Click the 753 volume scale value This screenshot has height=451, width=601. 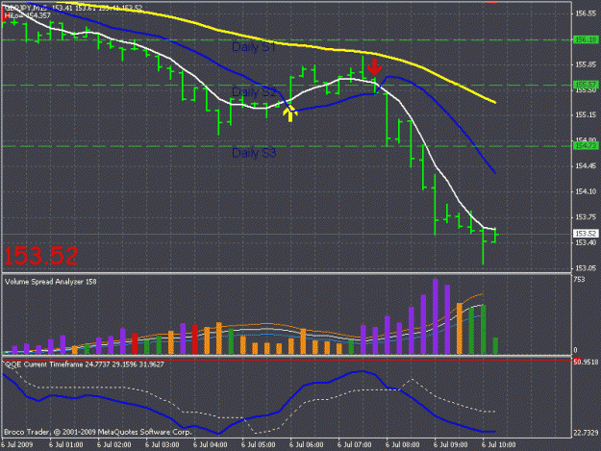[580, 279]
